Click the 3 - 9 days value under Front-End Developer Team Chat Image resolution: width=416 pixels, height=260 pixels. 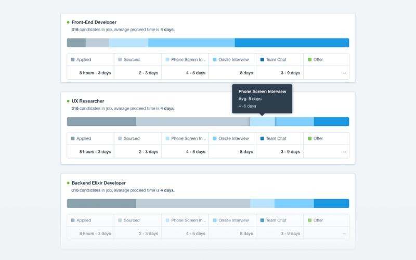290,73
